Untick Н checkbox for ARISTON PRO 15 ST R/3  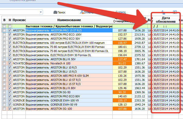coord(10,30)
